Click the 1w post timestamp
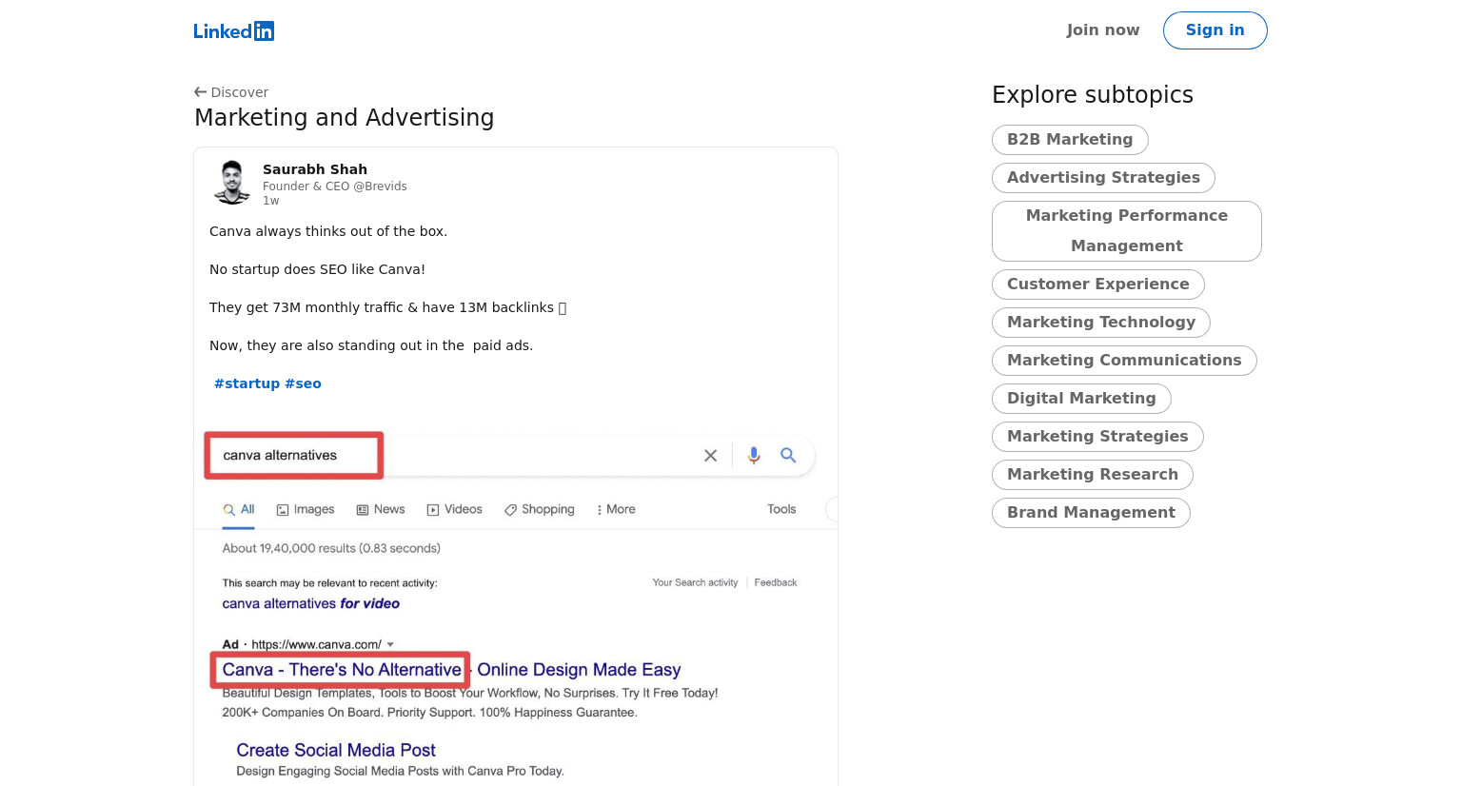Screen dimensions: 1462x786 tap(270, 201)
